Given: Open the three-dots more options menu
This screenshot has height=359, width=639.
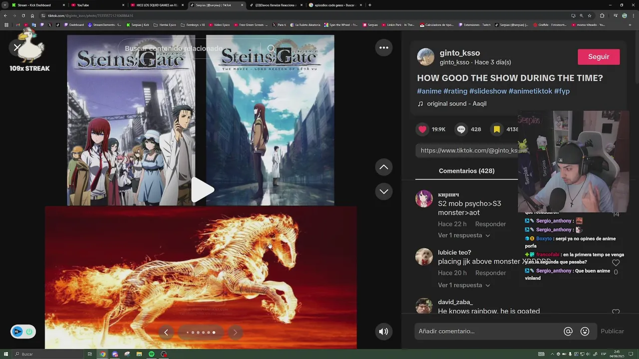Looking at the screenshot, I should click(384, 48).
